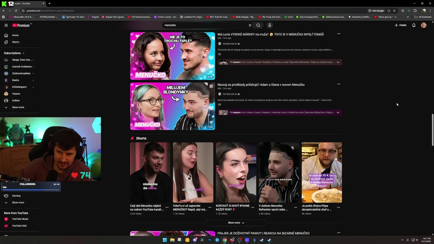Open REFRESHER SK channel under Adam a Diana video
434x244 pixels.
230,94
